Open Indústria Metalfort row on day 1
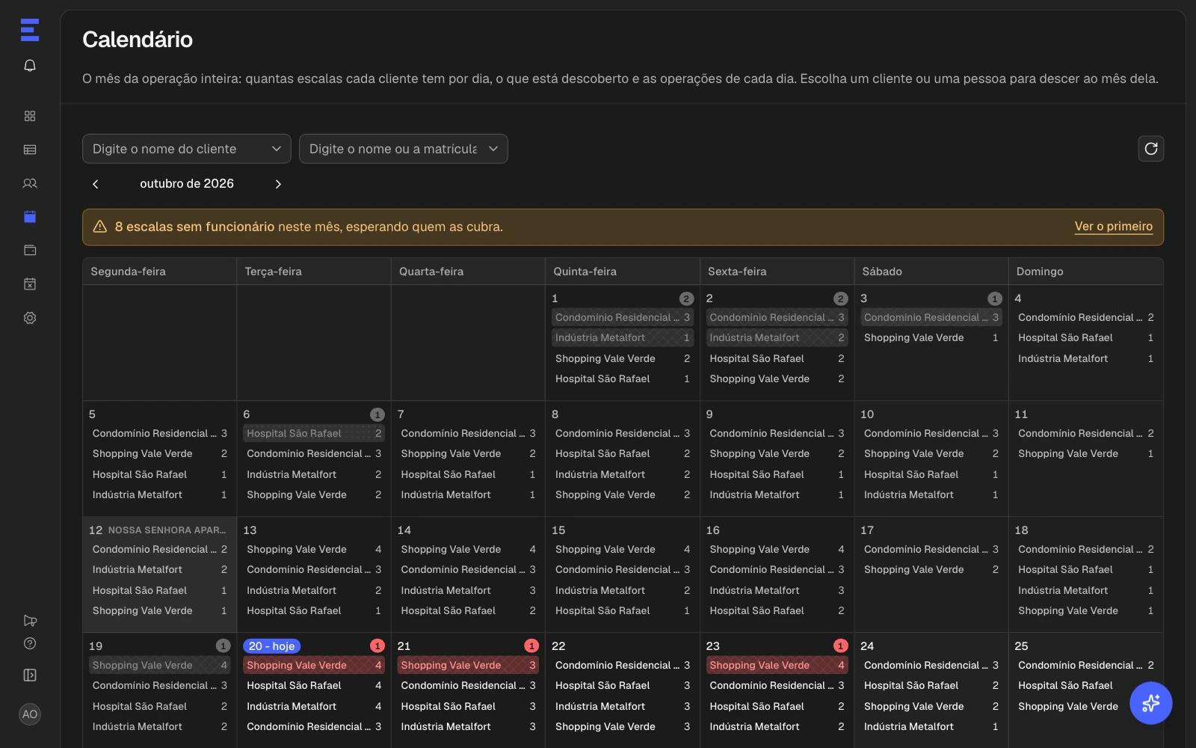 point(623,338)
